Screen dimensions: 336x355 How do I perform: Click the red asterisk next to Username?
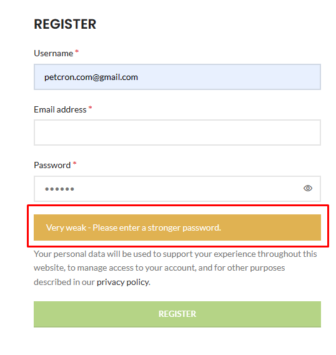(77, 52)
